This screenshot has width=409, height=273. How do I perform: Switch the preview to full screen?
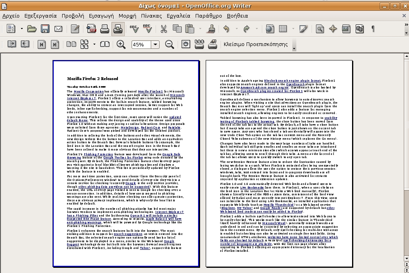[186, 44]
